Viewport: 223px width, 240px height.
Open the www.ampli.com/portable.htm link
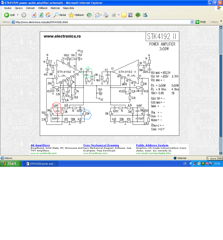(x=153, y=153)
